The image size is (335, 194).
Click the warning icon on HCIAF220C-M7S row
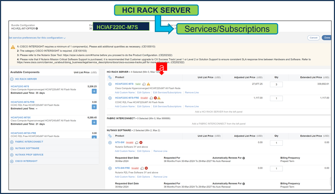tap(148, 84)
